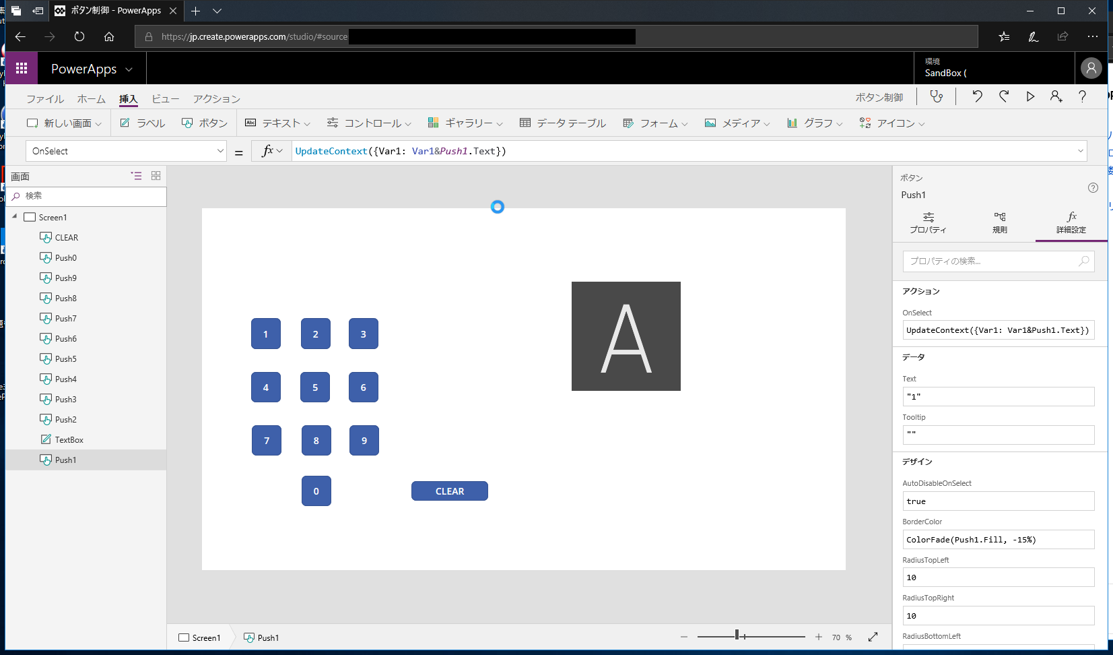Collapse the Screen1 tree node
The width and height of the screenshot is (1113, 655).
[x=13, y=216]
